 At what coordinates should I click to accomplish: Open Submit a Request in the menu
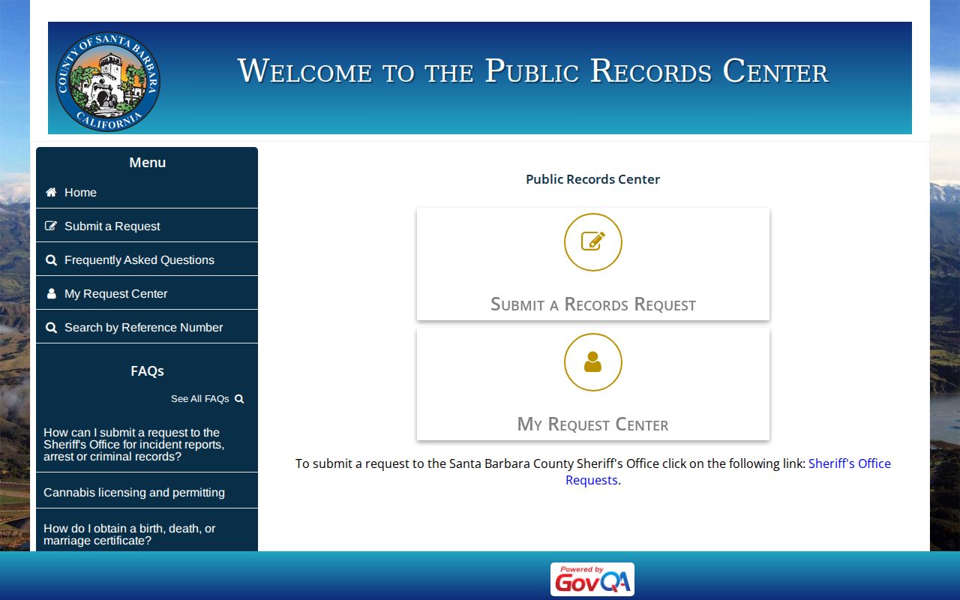(147, 226)
